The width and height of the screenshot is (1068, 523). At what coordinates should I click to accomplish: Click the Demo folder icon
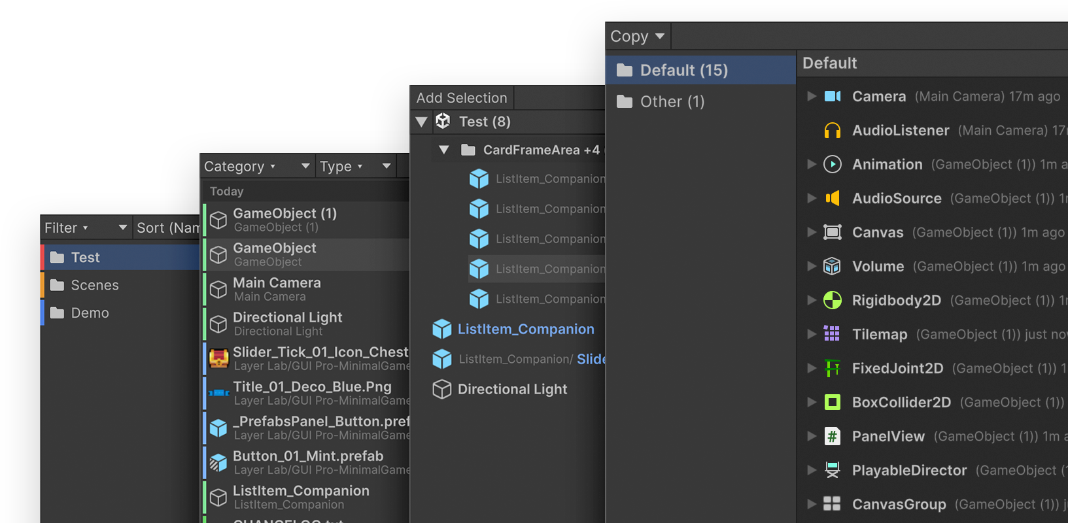[58, 313]
